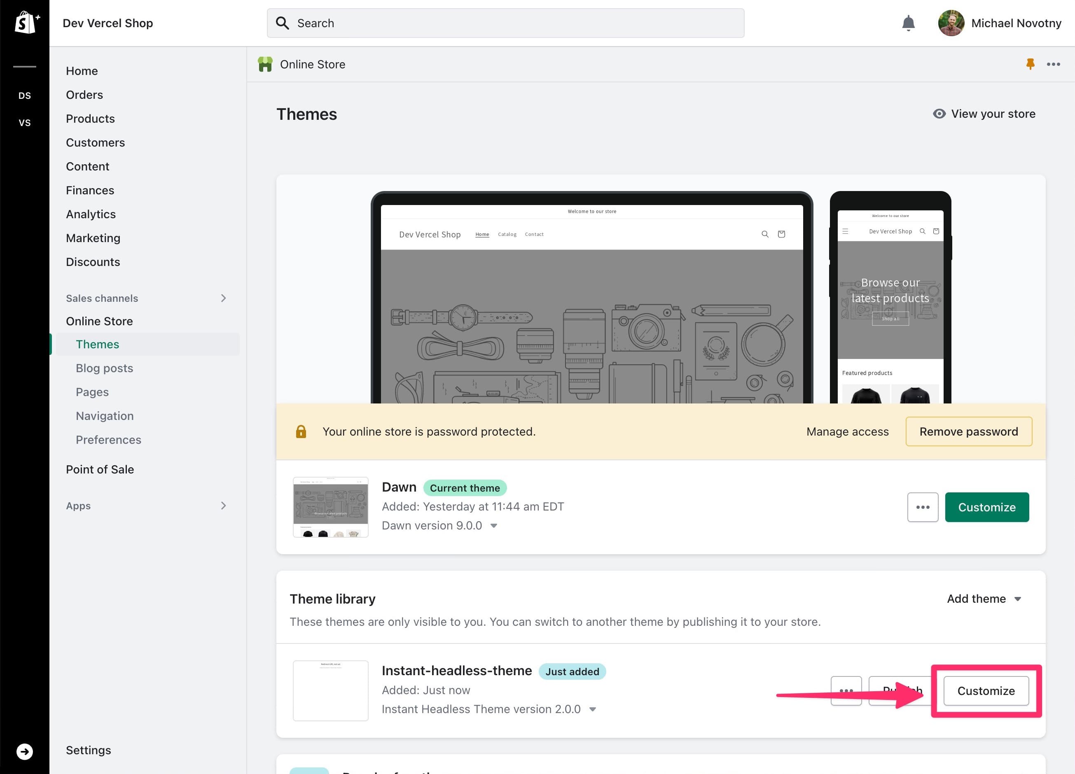Click the exit arrow at sidebar bottom

(25, 751)
